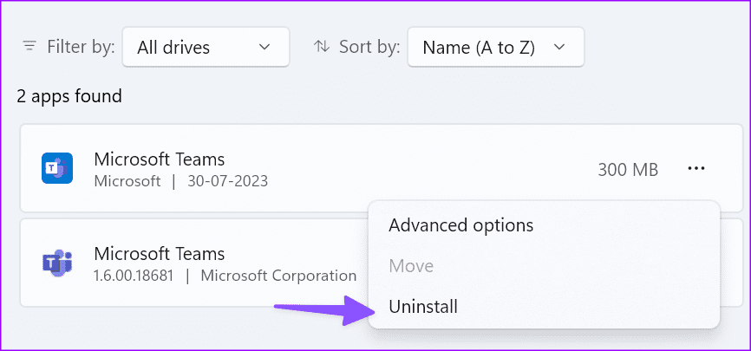
Task: Open the three-dot menu for 300 MB Teams
Action: pyautogui.click(x=695, y=168)
